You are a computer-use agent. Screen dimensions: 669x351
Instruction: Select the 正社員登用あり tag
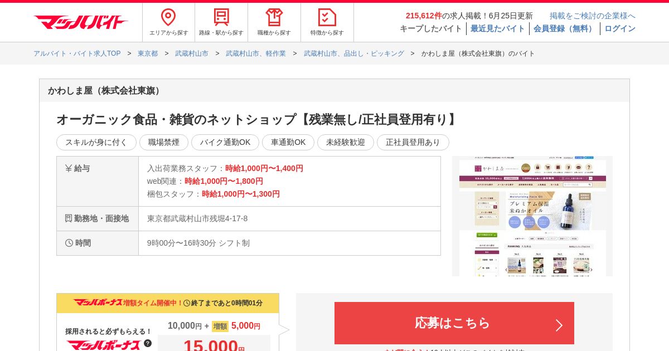click(413, 142)
